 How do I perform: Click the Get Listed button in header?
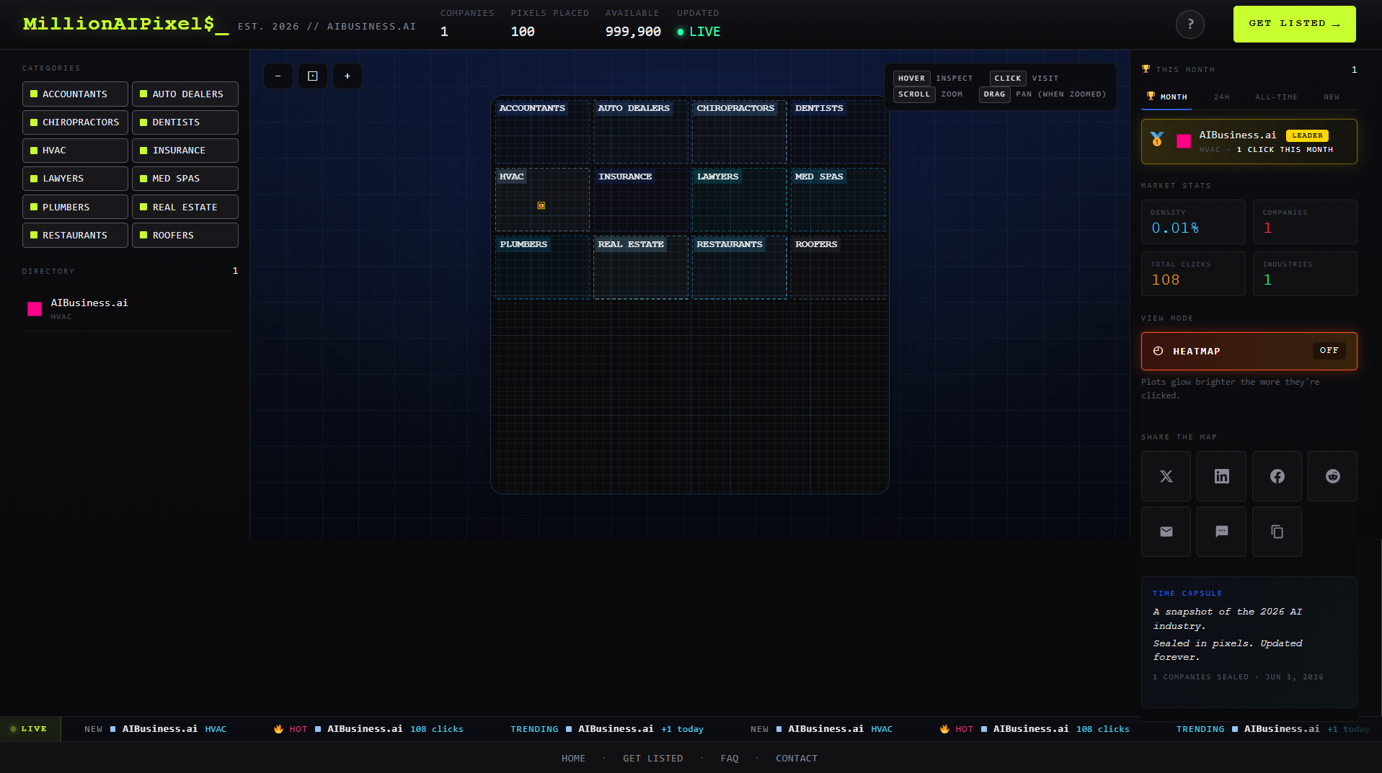[x=1294, y=24]
